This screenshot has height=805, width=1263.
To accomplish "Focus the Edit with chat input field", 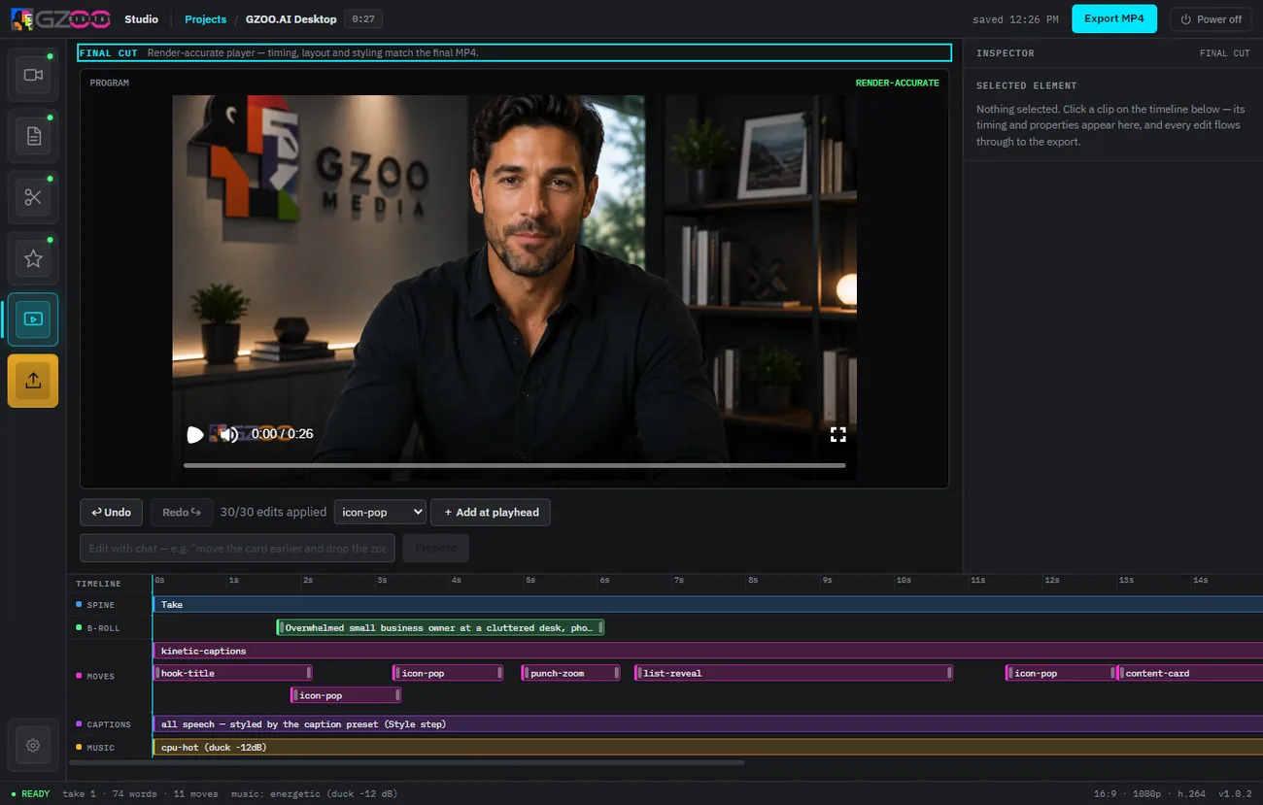I will (237, 548).
